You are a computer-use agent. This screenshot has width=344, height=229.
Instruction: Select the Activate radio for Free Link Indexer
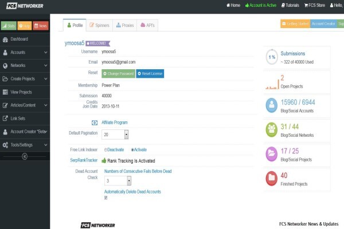click(132, 150)
